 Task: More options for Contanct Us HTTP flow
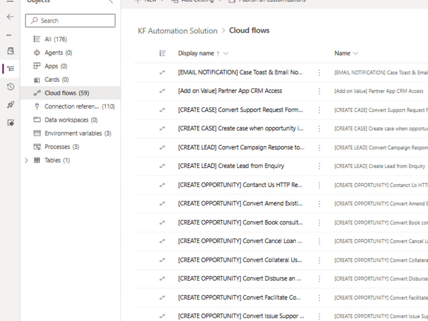tap(319, 185)
